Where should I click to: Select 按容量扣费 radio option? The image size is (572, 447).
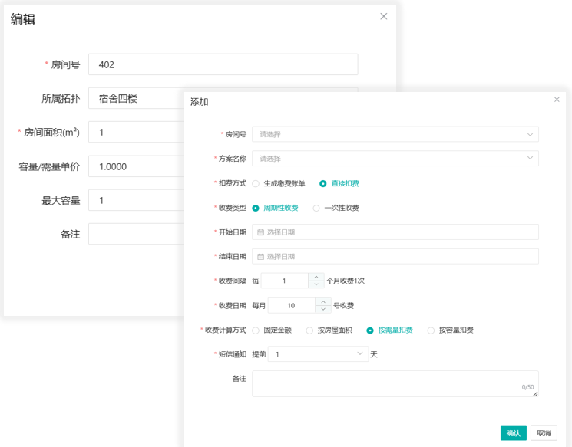pyautogui.click(x=431, y=330)
